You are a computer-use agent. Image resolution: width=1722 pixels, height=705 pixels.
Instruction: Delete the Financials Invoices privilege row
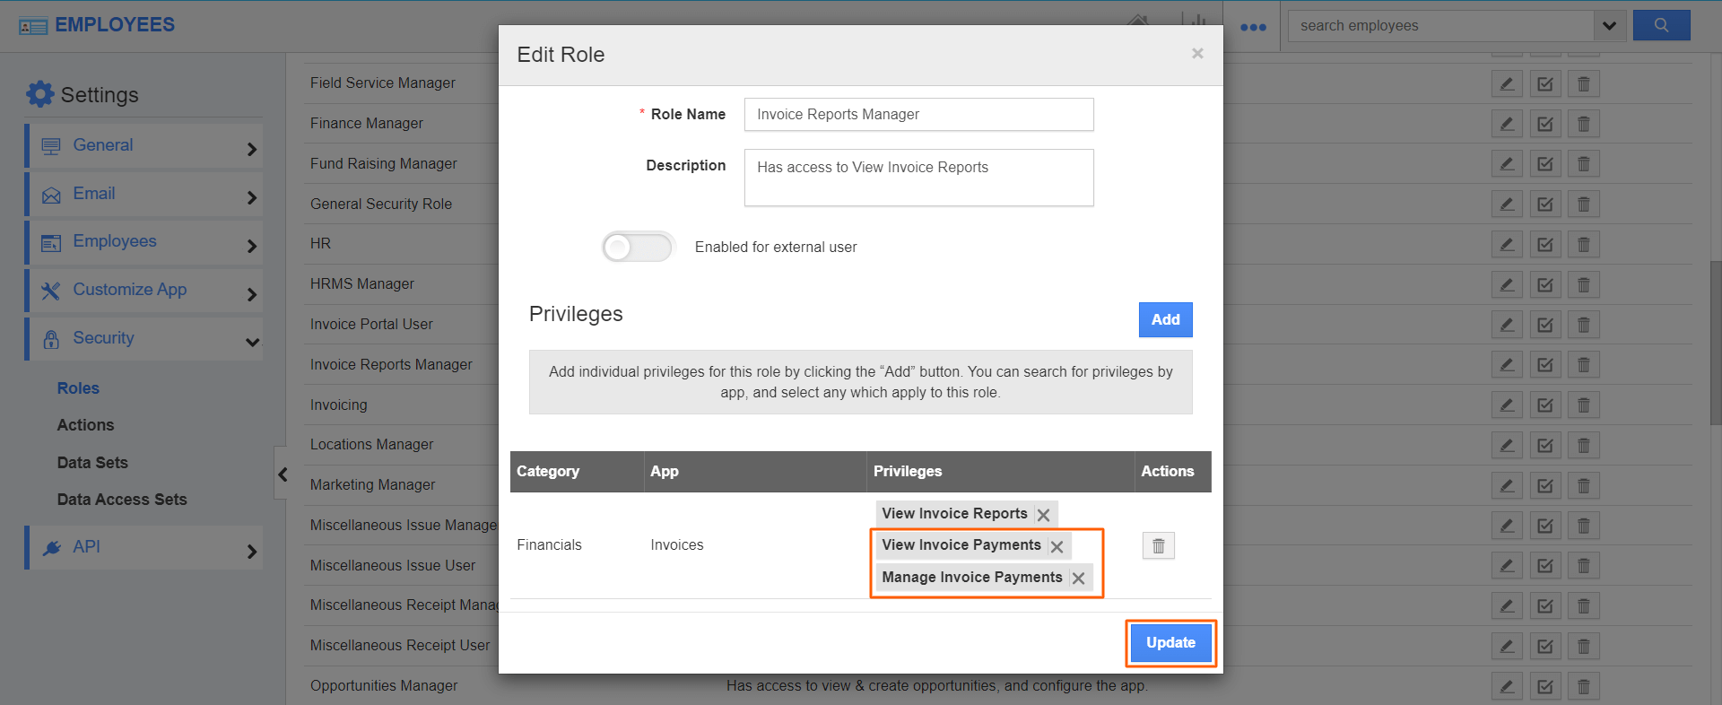click(x=1159, y=545)
